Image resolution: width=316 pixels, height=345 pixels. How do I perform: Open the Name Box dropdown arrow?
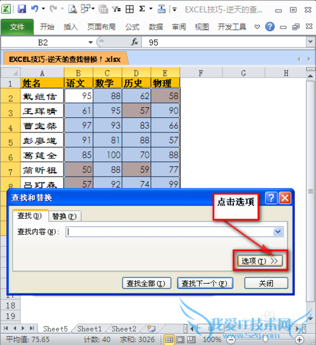pos(90,42)
